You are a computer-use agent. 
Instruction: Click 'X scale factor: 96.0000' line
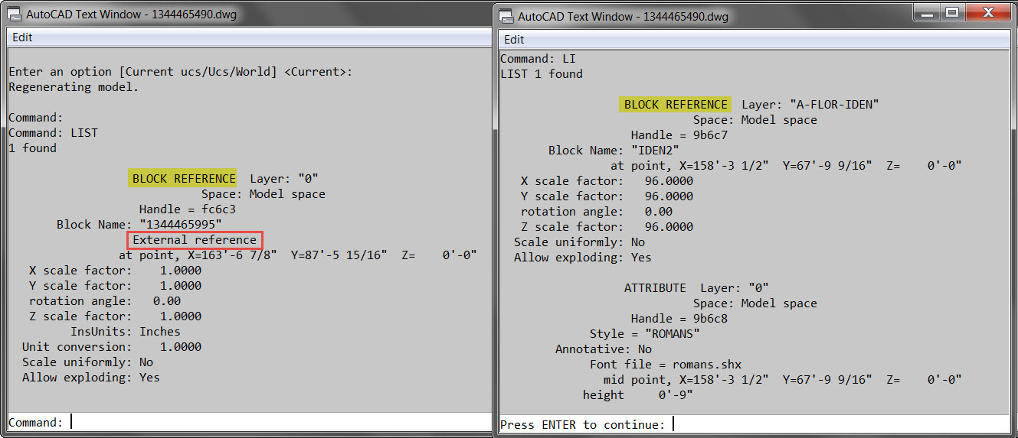click(x=607, y=181)
